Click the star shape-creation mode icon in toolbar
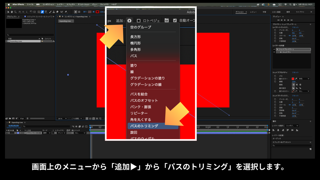 coord(75,12)
